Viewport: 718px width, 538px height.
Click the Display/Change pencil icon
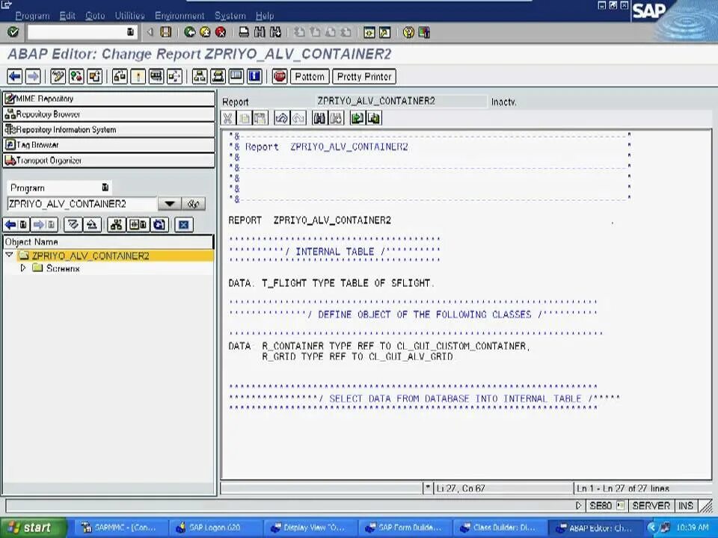[58, 76]
